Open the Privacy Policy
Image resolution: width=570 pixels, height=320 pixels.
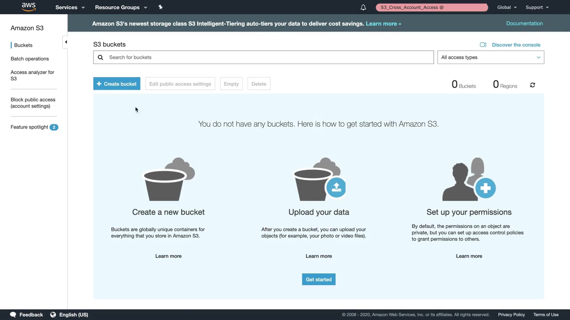[x=512, y=315]
